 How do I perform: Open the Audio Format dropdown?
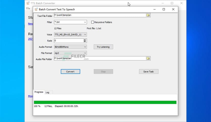pyautogui.click(x=85, y=47)
